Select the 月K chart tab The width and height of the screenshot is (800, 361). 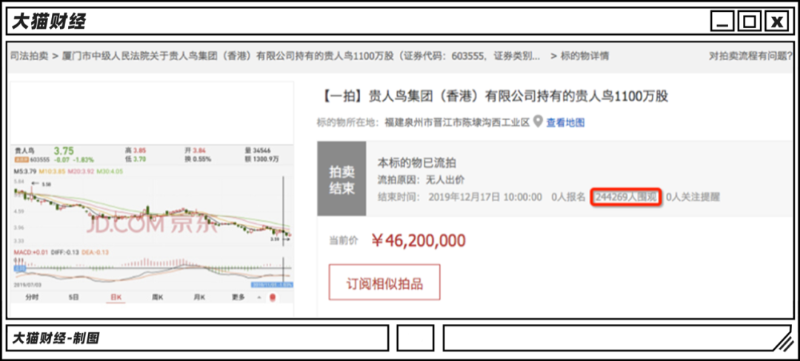pyautogui.click(x=199, y=297)
